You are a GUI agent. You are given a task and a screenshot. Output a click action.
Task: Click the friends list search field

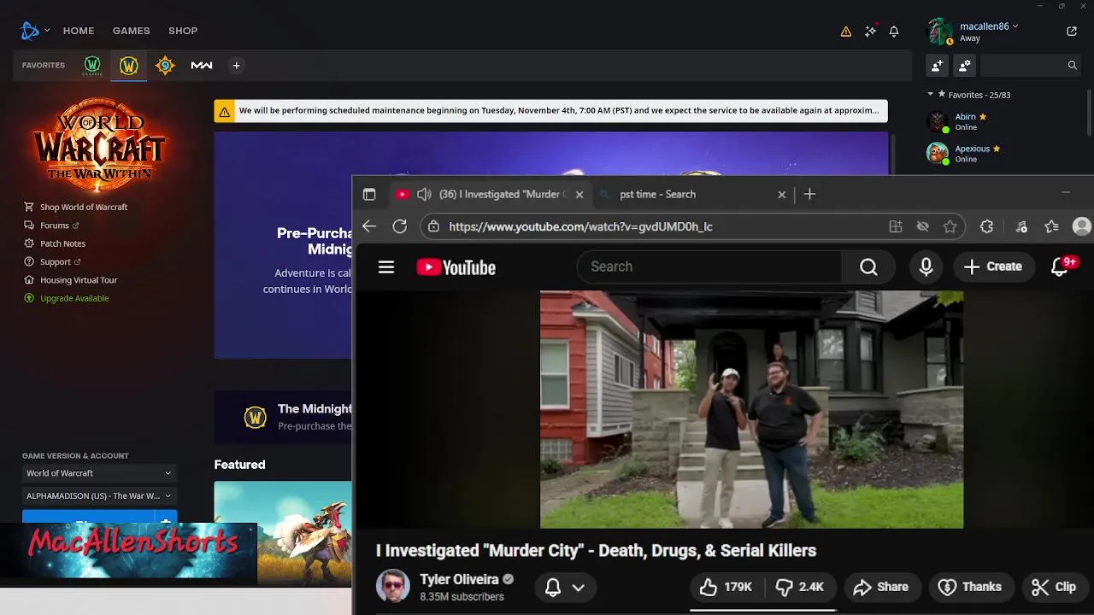click(x=1031, y=65)
